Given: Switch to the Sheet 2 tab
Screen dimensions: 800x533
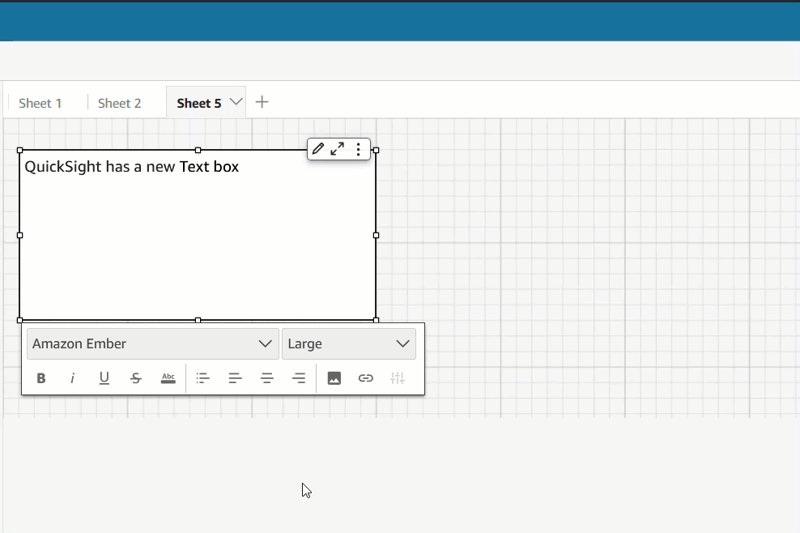Looking at the screenshot, I should click(x=119, y=103).
